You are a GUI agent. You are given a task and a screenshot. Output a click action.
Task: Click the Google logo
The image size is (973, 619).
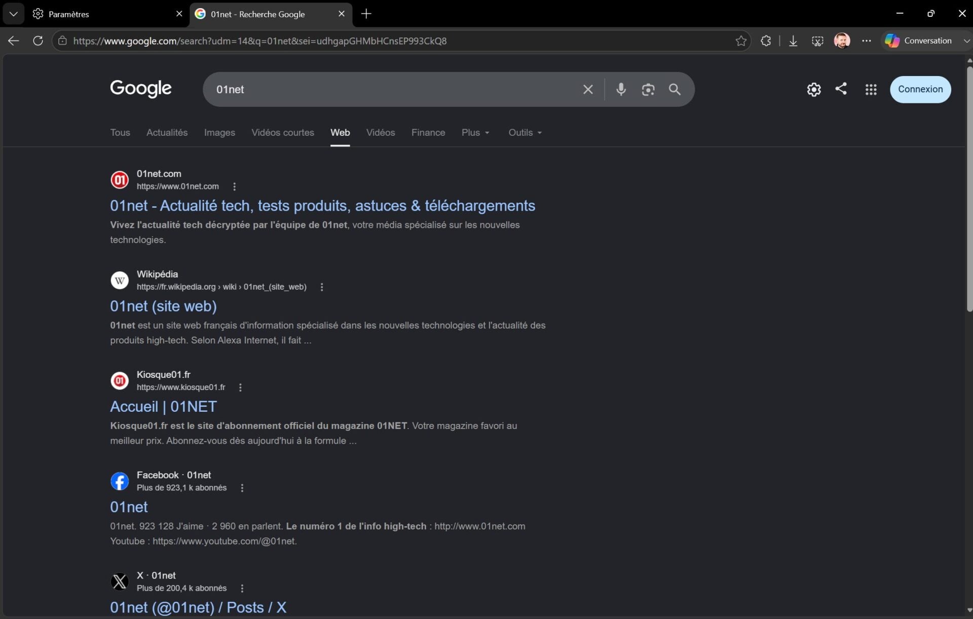(x=141, y=89)
